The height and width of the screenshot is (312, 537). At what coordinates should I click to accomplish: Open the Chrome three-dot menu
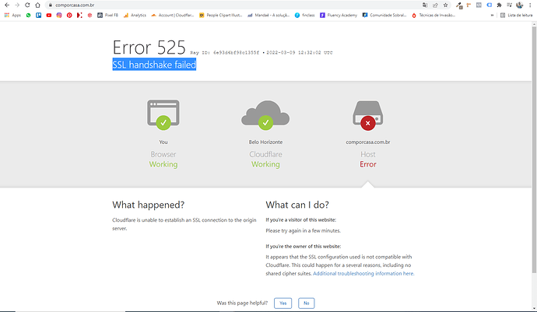[x=530, y=5]
